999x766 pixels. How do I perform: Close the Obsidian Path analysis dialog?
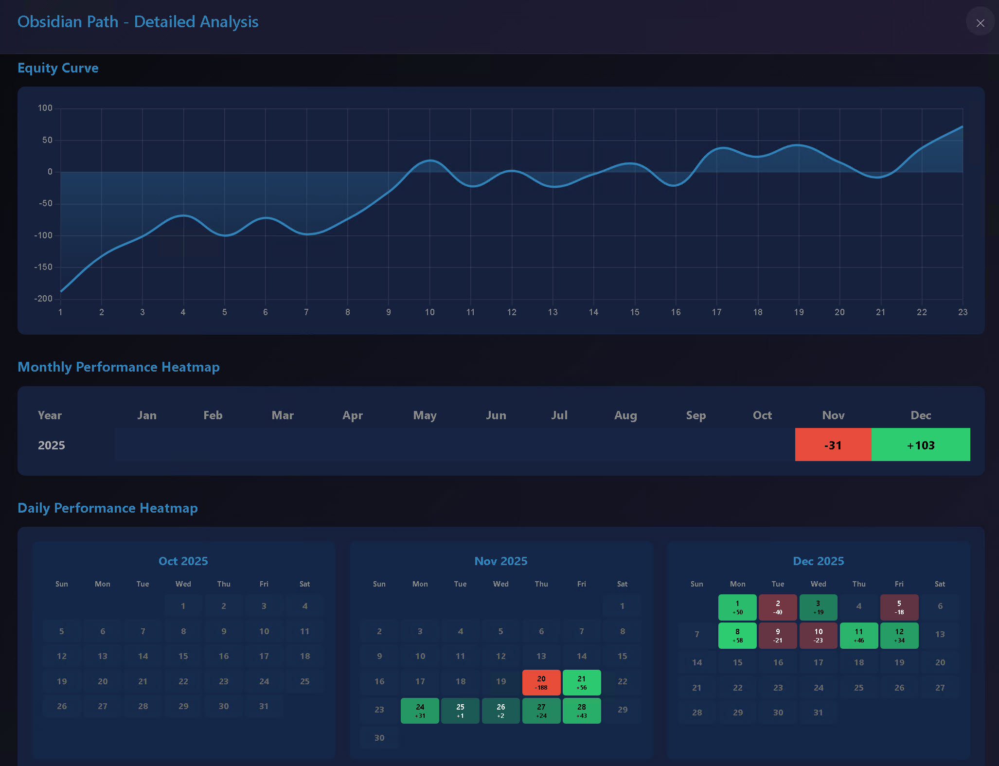point(980,23)
